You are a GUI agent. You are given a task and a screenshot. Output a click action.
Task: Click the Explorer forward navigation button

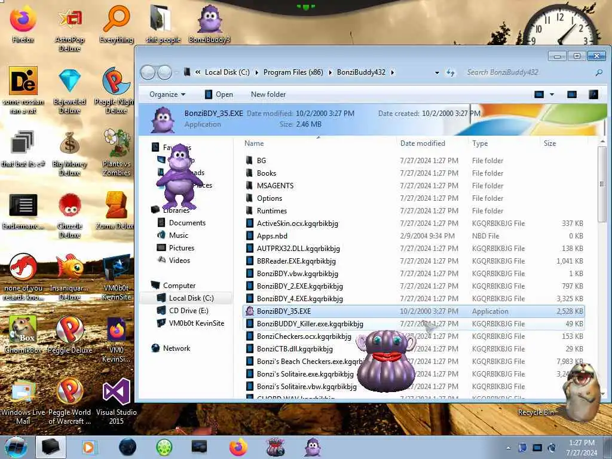(164, 72)
